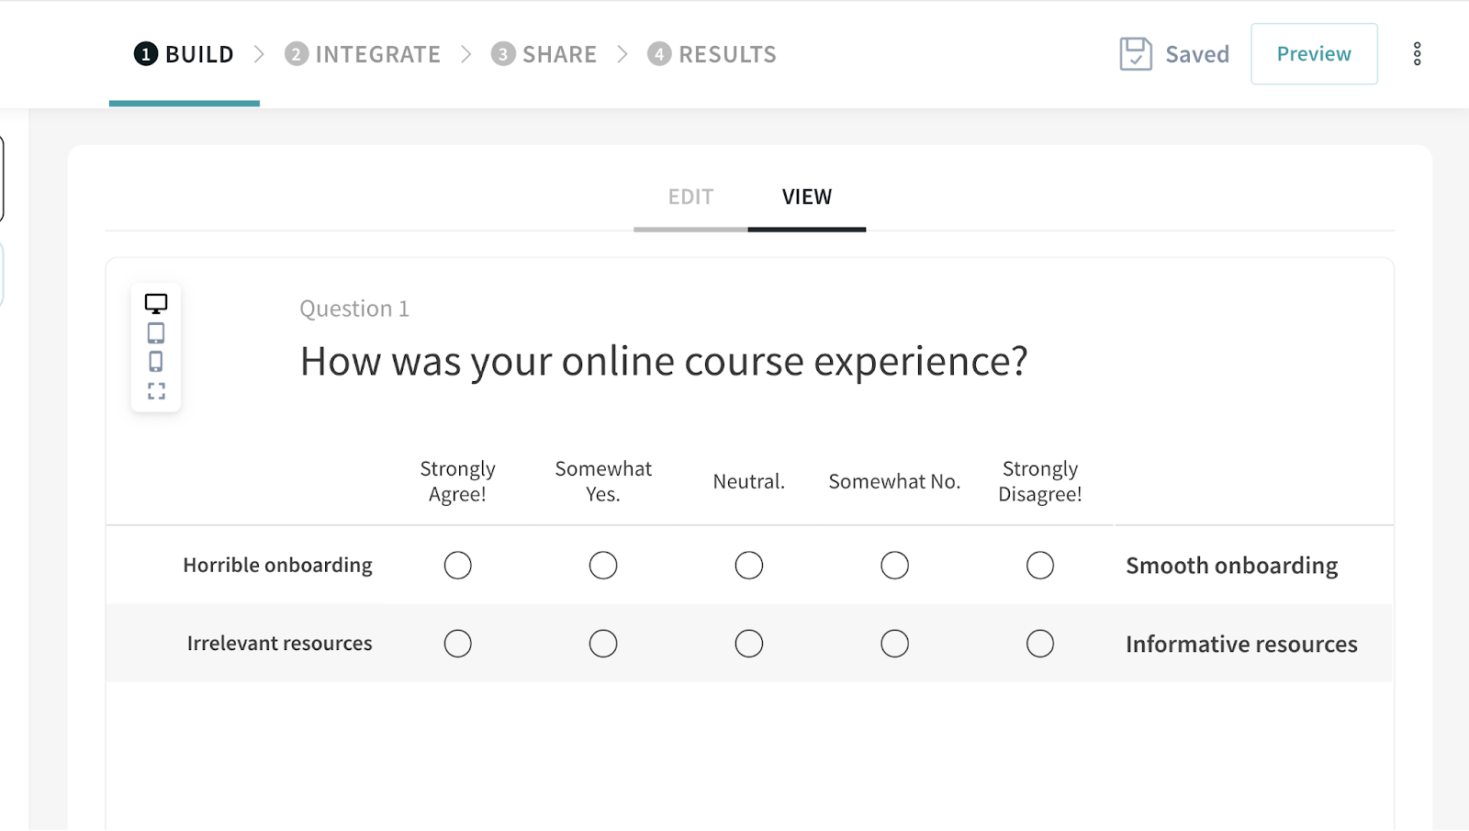Choose Somewhat No for Horrible onboarding

[x=894, y=566]
